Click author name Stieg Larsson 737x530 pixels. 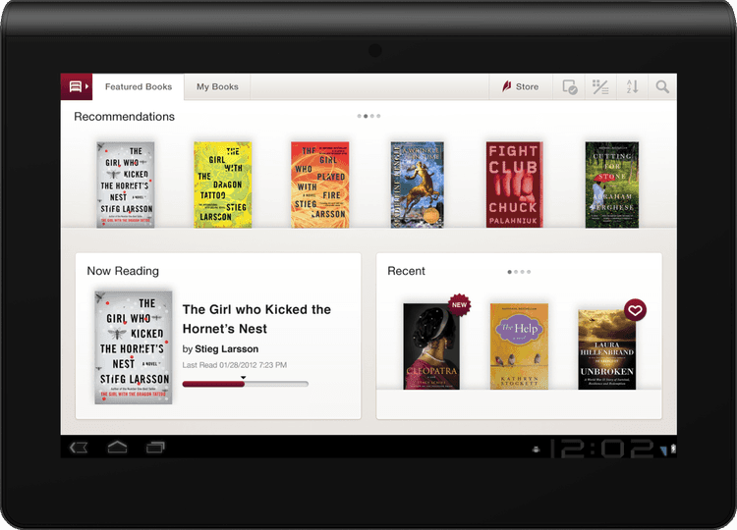coord(227,348)
